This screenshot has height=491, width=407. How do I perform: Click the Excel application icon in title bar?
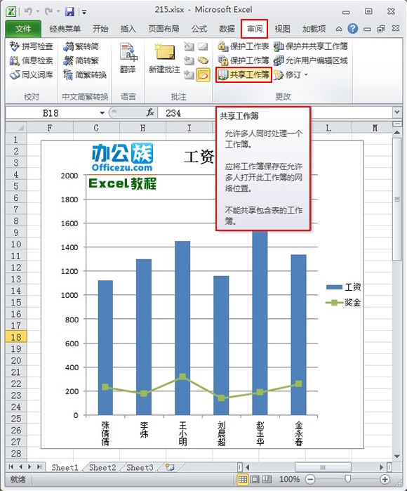click(11, 12)
